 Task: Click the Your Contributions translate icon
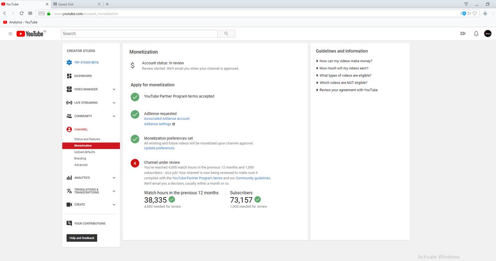pyautogui.click(x=69, y=223)
